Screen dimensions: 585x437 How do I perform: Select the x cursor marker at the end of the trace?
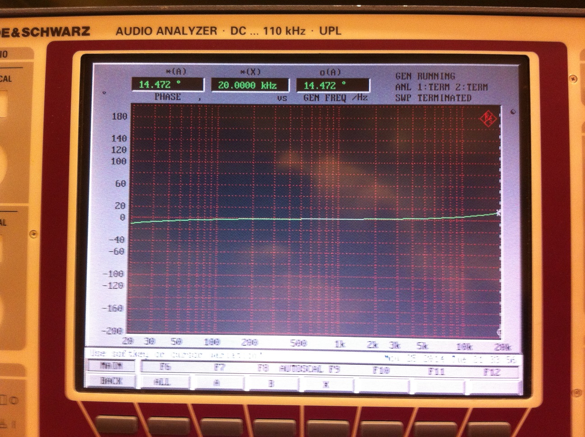tap(498, 213)
